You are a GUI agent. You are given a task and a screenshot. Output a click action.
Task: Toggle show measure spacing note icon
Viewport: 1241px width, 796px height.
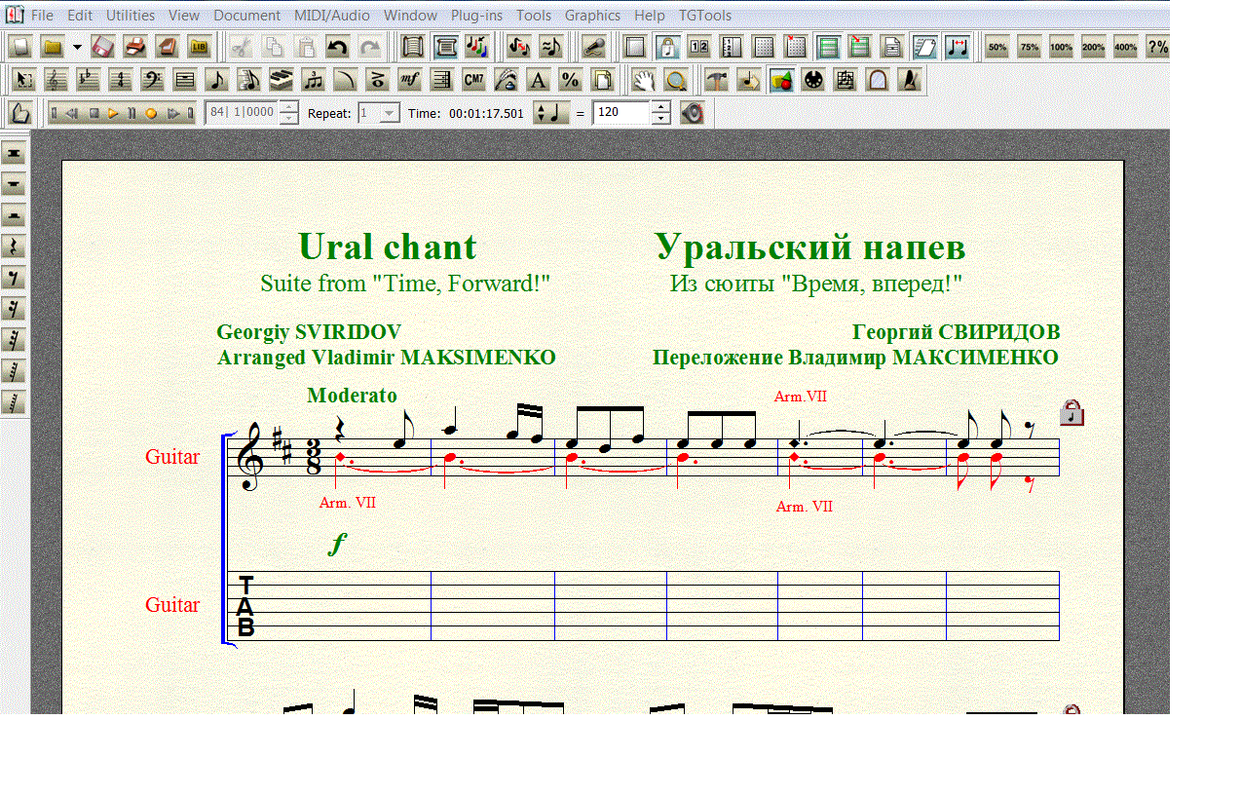click(958, 47)
